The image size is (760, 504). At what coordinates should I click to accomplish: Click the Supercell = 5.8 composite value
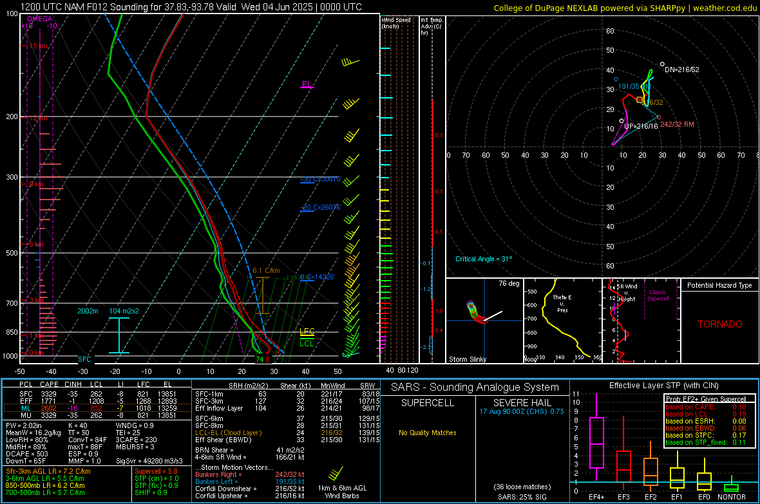click(156, 472)
